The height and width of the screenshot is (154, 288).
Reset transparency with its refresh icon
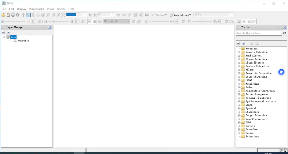click(x=226, y=22)
